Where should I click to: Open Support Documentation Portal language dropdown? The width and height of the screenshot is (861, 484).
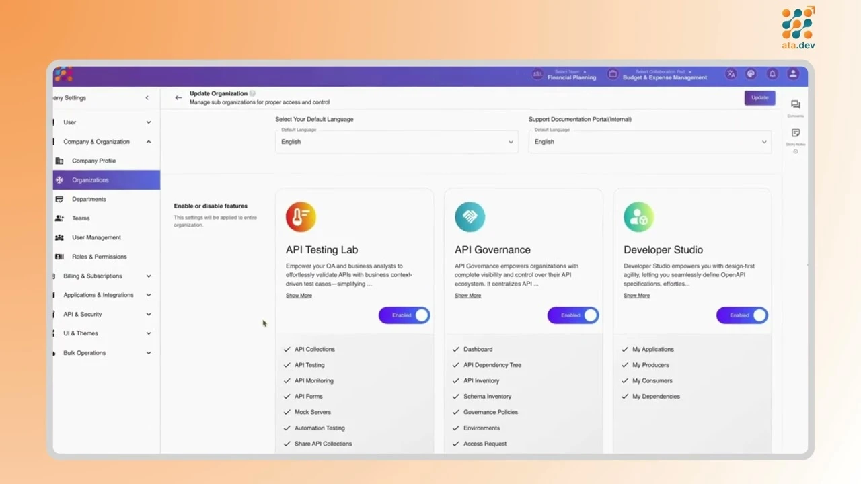650,142
